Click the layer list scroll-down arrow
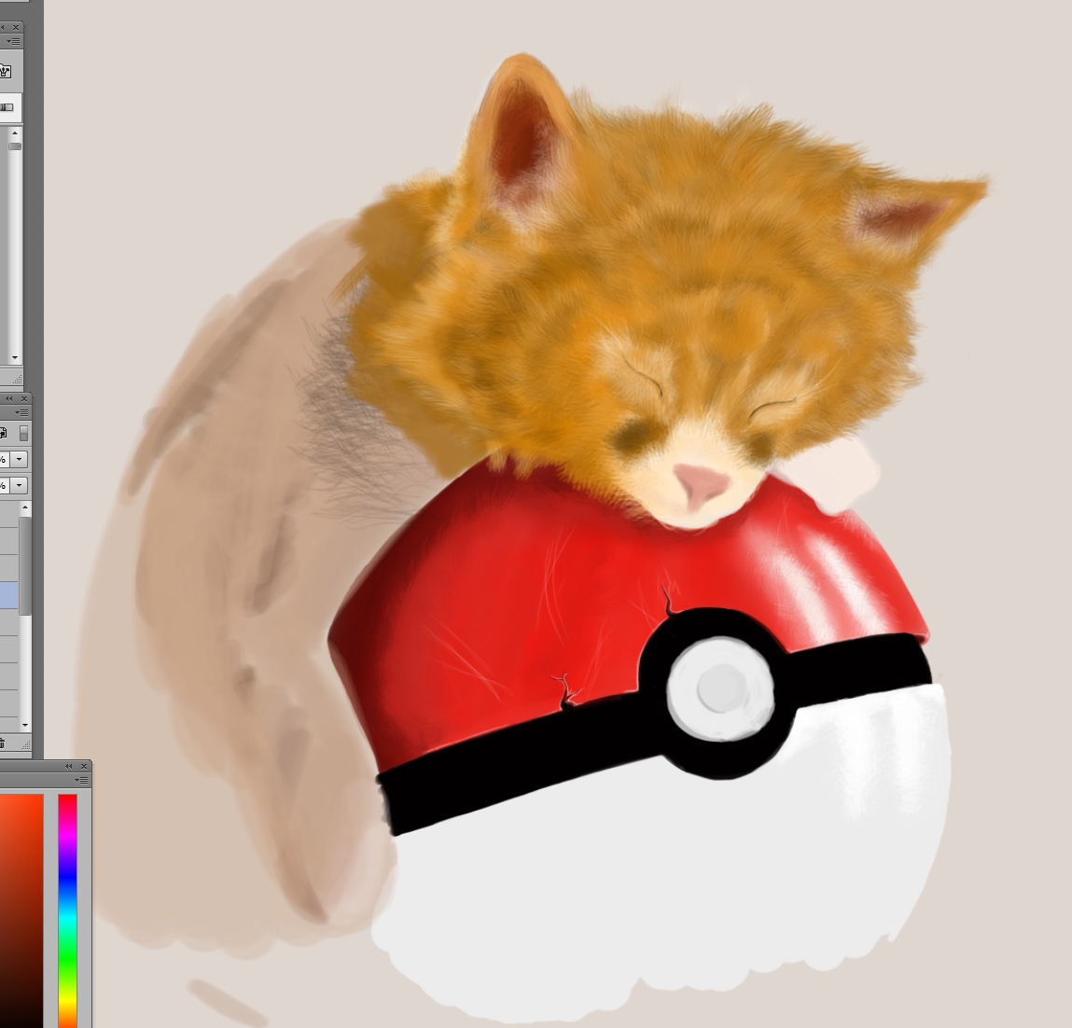Image resolution: width=1072 pixels, height=1028 pixels. [25, 725]
